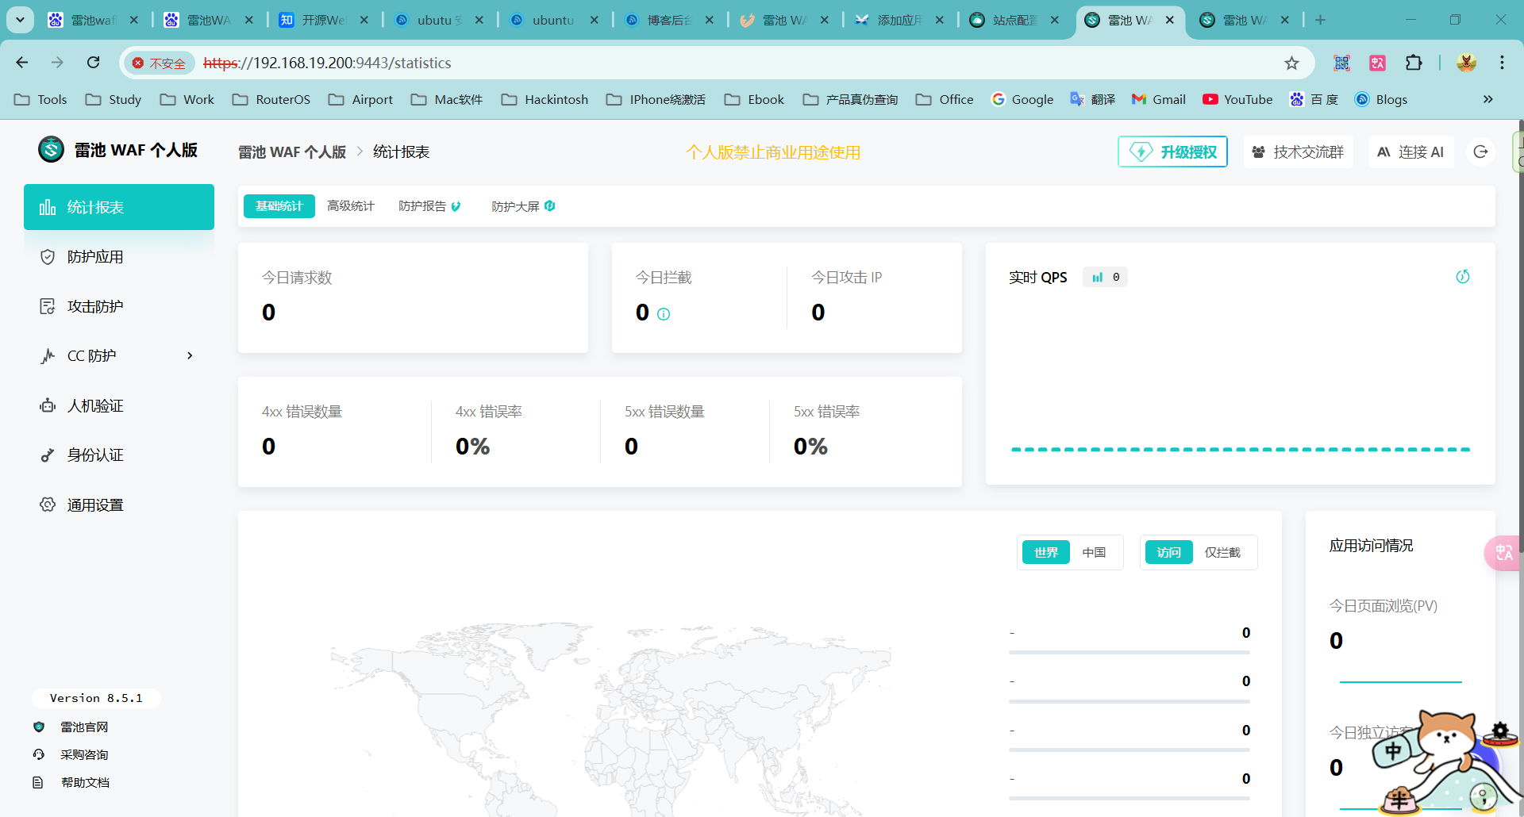Click the browser forward arrow
Screen dimensions: 1524x817
[57, 63]
